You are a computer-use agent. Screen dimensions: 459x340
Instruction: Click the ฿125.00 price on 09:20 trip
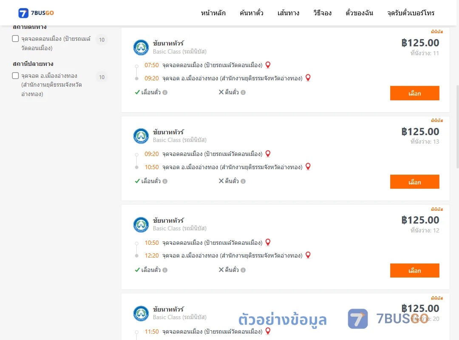420,131
